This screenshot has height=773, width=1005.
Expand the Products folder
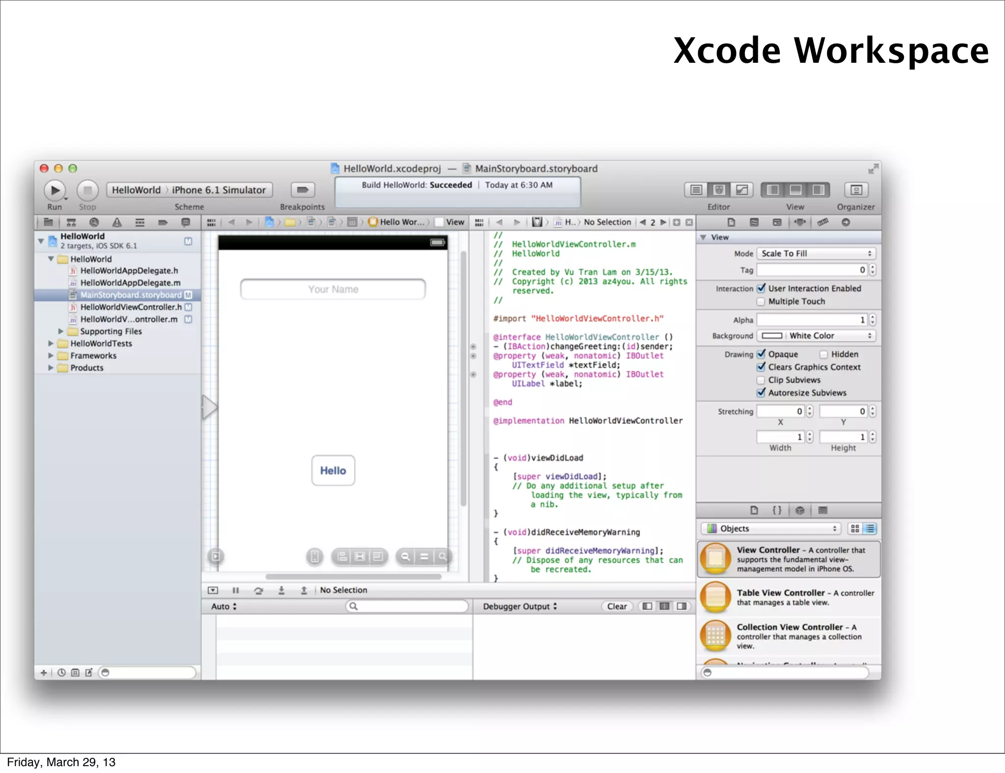click(51, 367)
